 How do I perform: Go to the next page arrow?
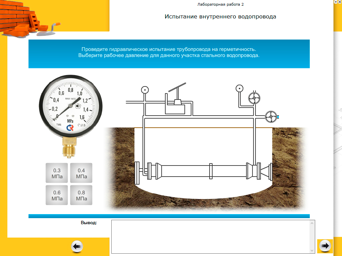click(324, 246)
